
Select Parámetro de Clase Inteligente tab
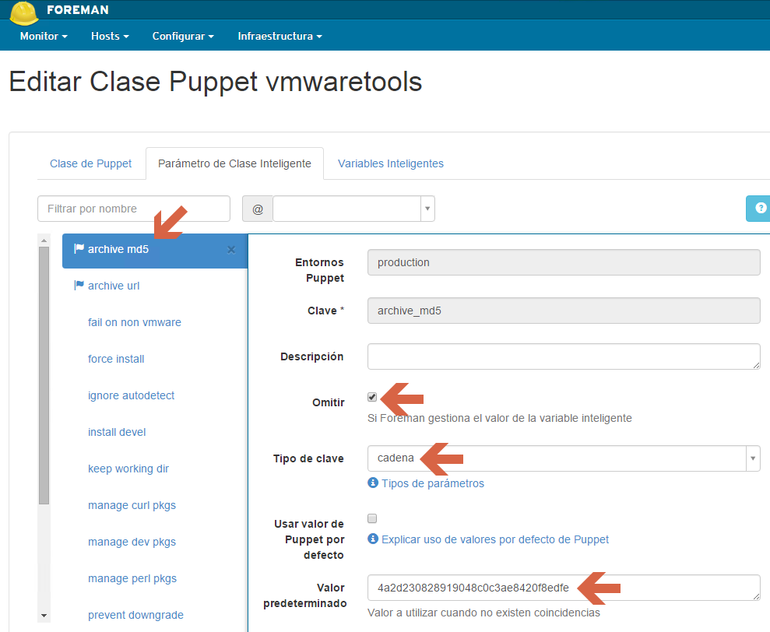[x=234, y=163]
